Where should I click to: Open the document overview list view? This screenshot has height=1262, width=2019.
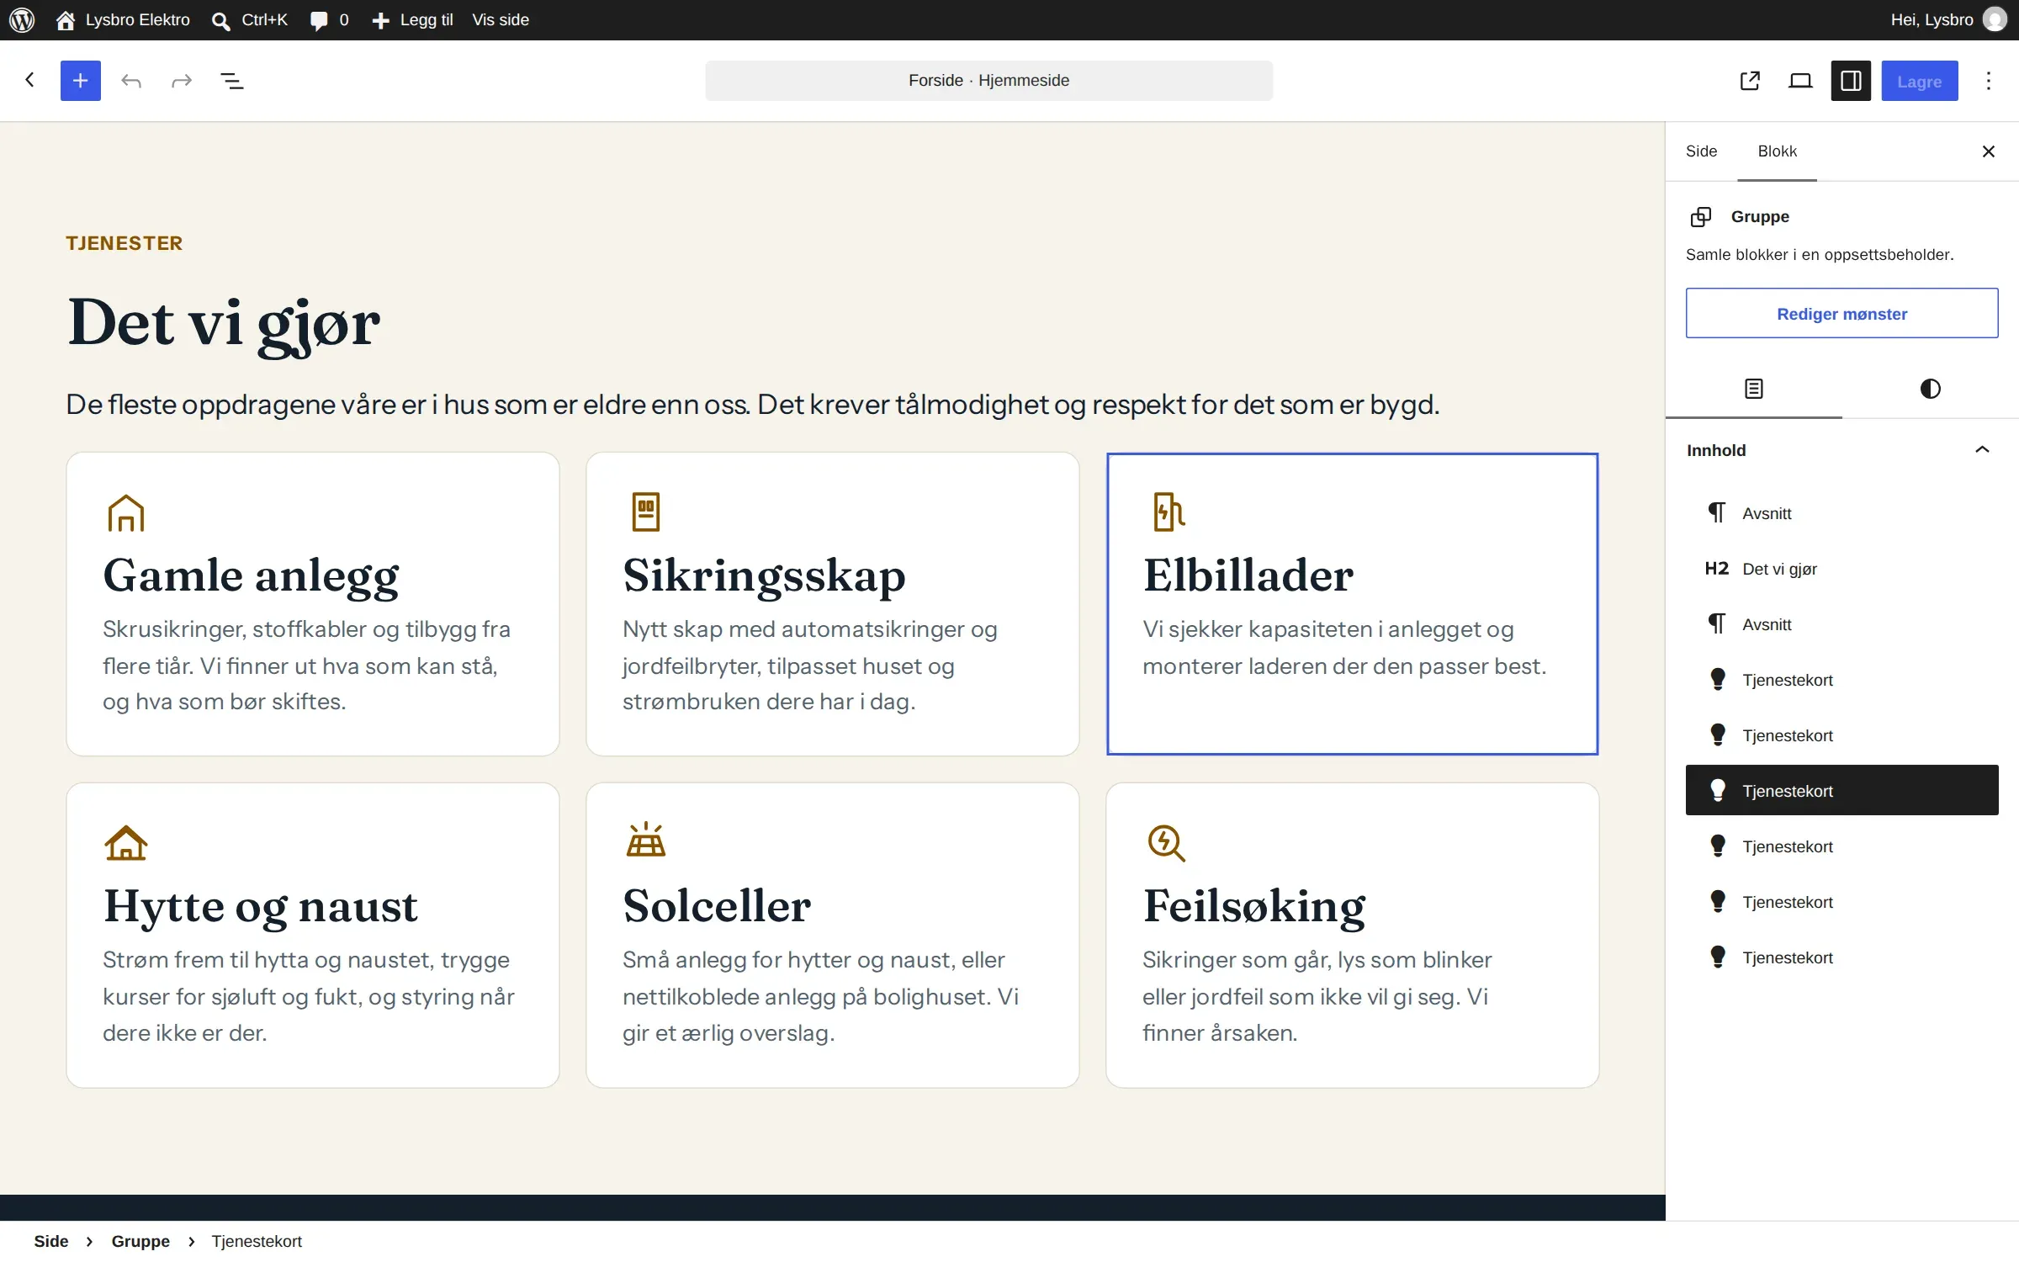click(232, 81)
